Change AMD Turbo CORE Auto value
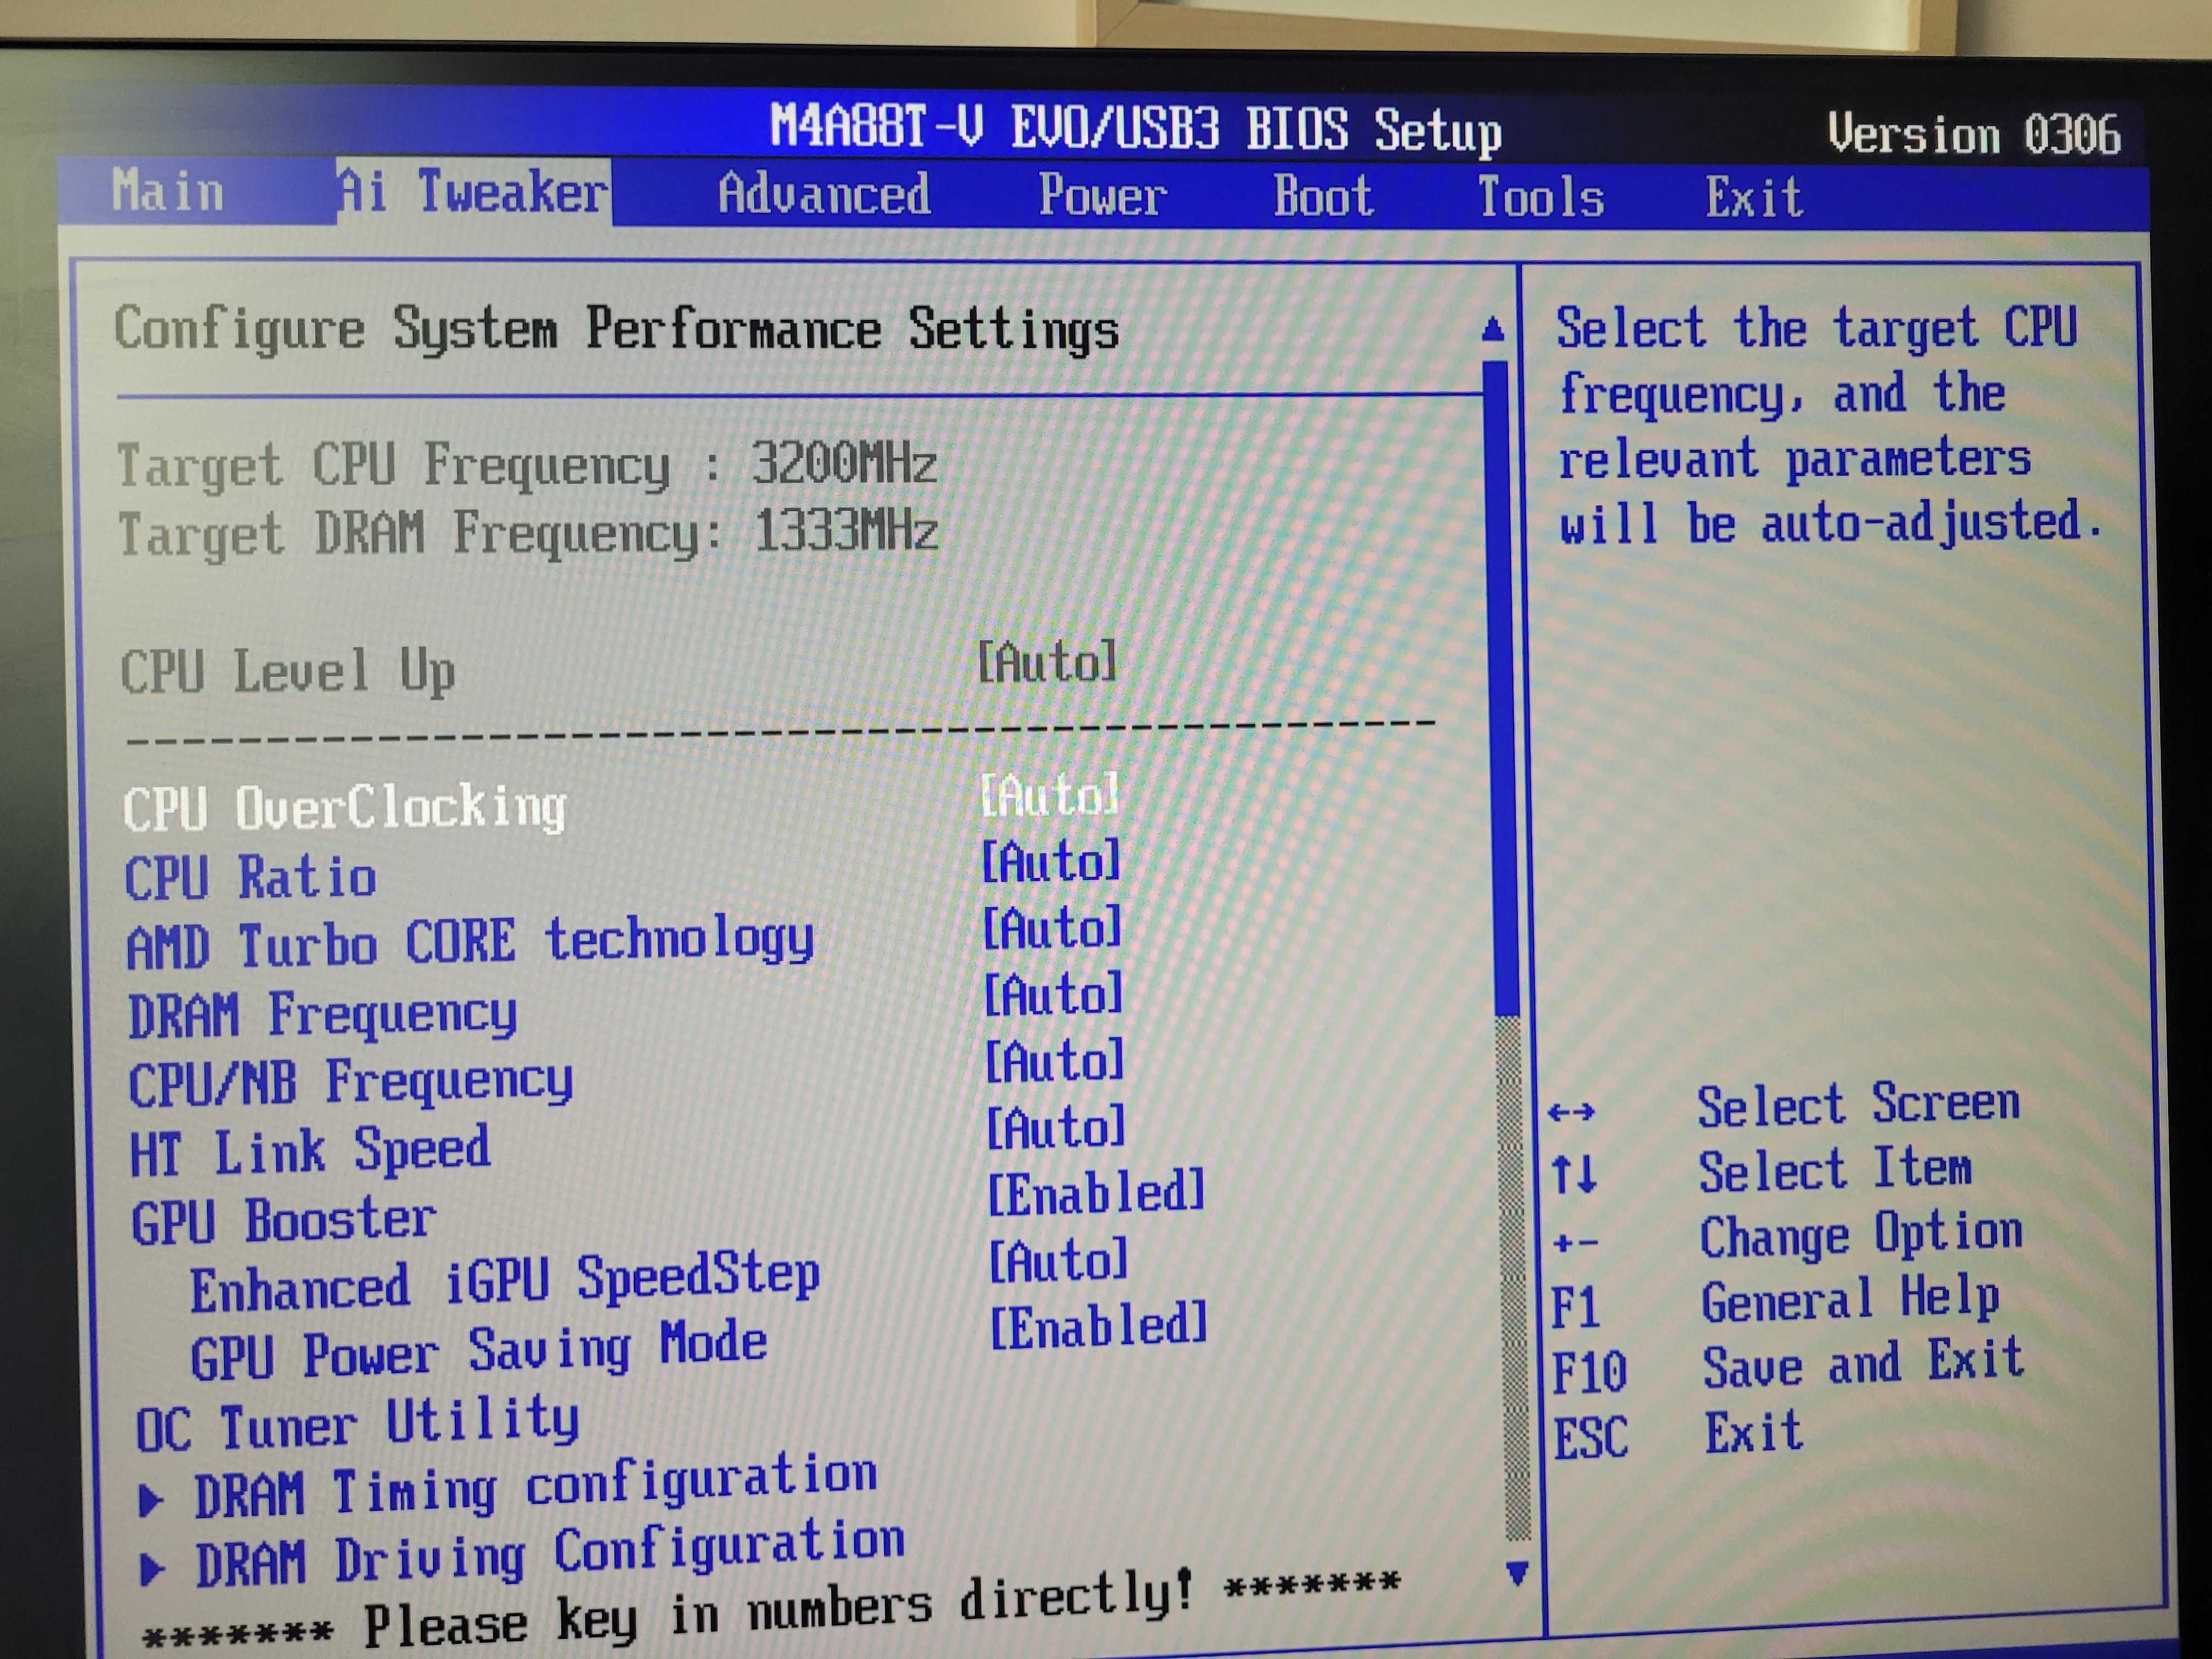This screenshot has height=1659, width=2212. 1052,928
